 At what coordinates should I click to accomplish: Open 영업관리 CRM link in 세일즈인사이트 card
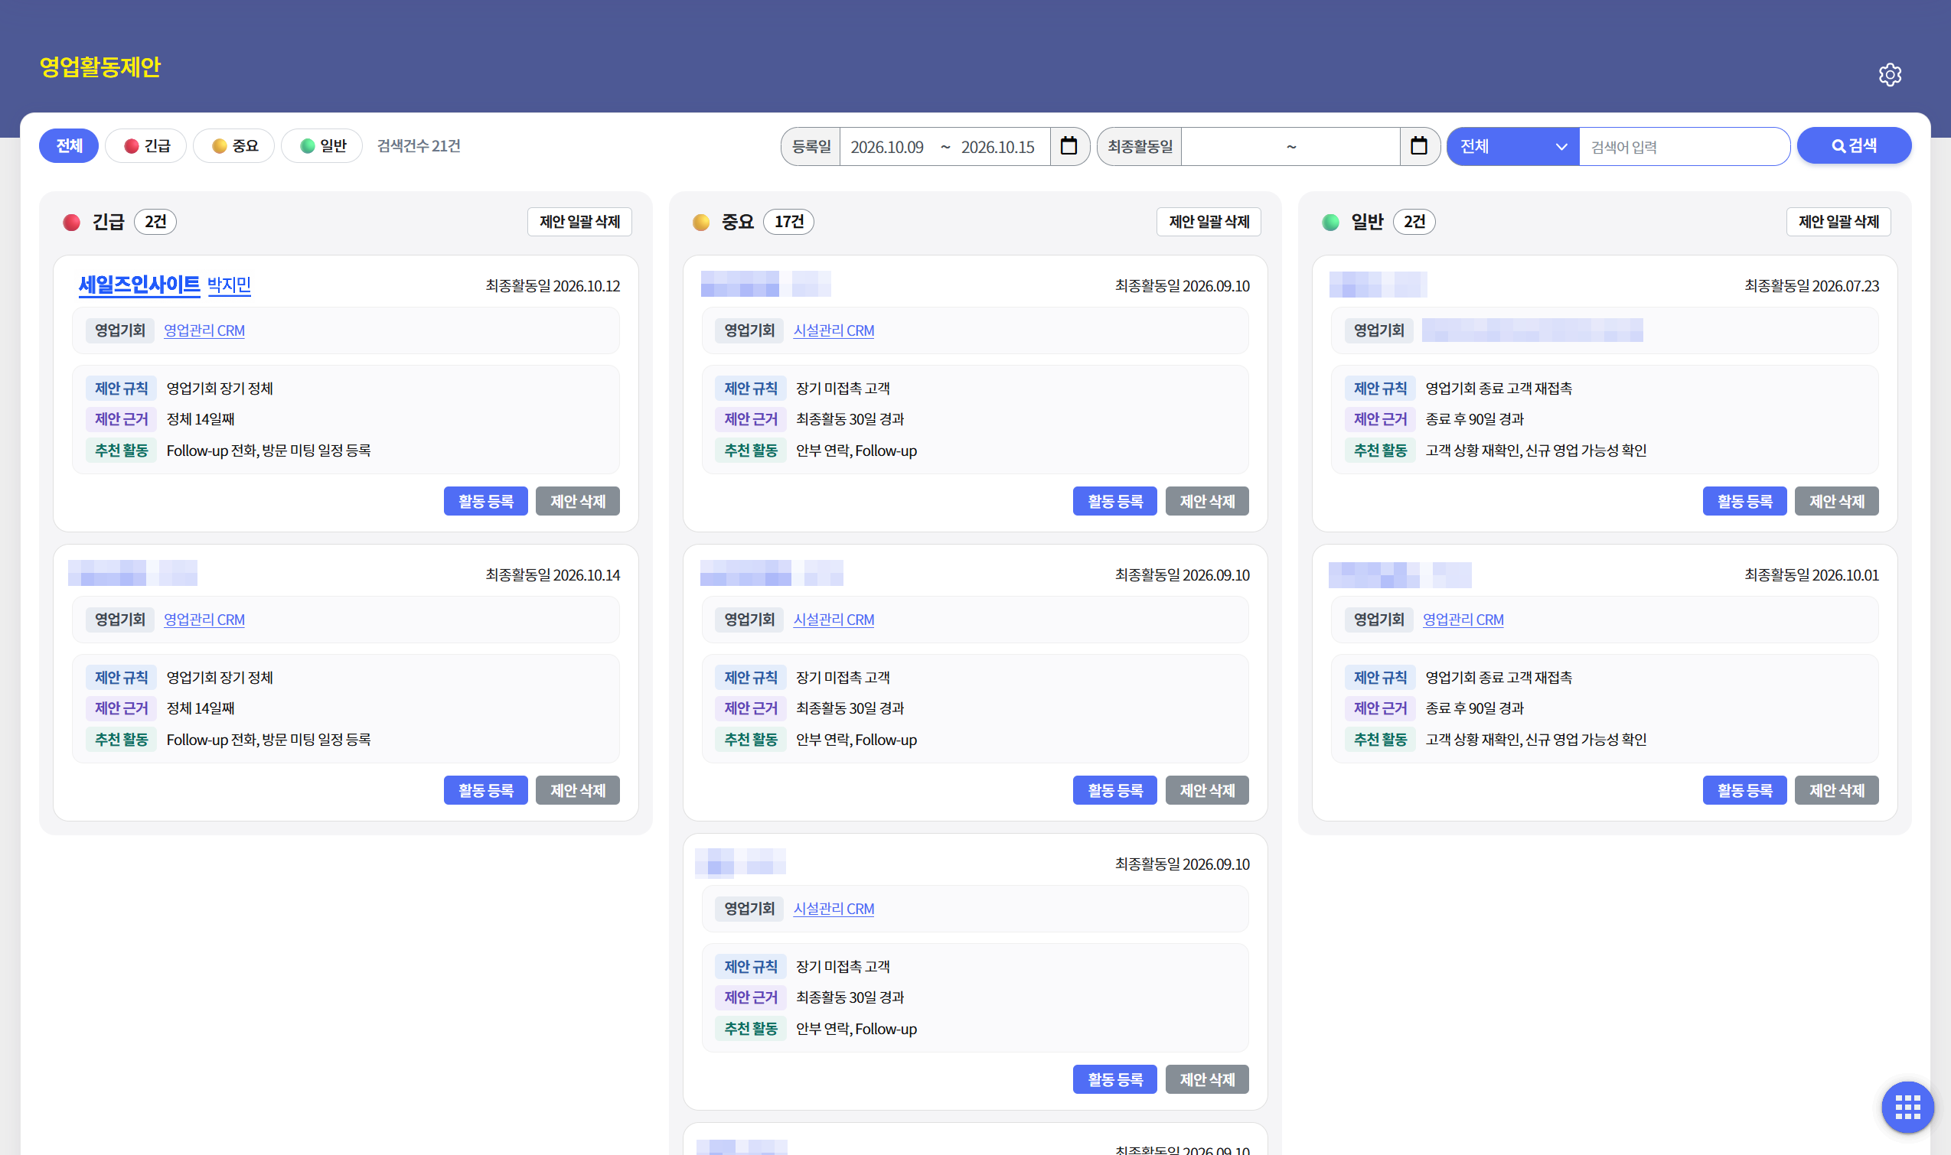point(204,330)
